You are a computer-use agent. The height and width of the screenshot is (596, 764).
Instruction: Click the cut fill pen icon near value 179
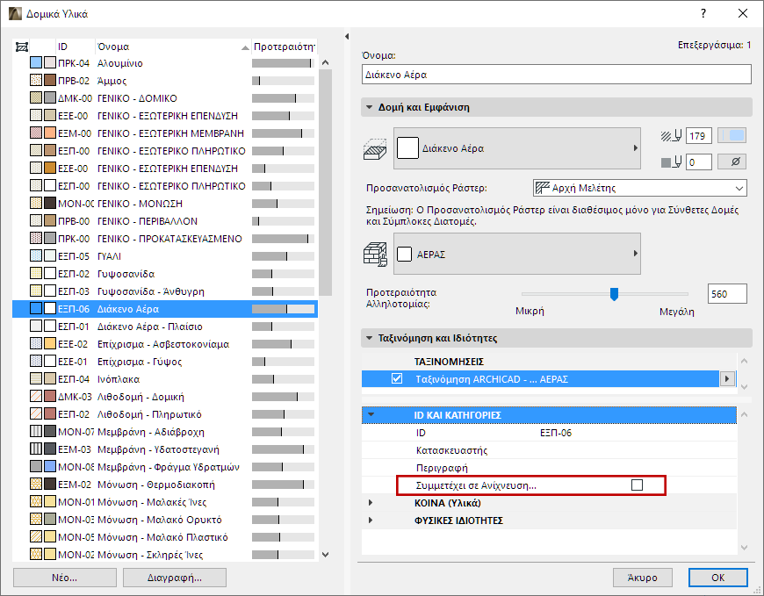pos(670,135)
